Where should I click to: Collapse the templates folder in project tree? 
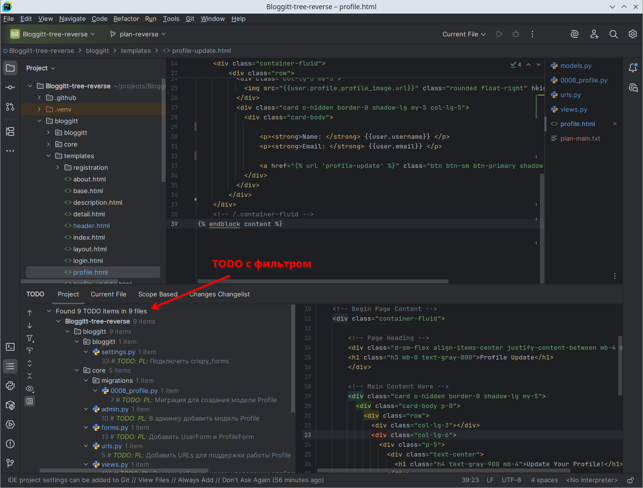pyautogui.click(x=49, y=156)
